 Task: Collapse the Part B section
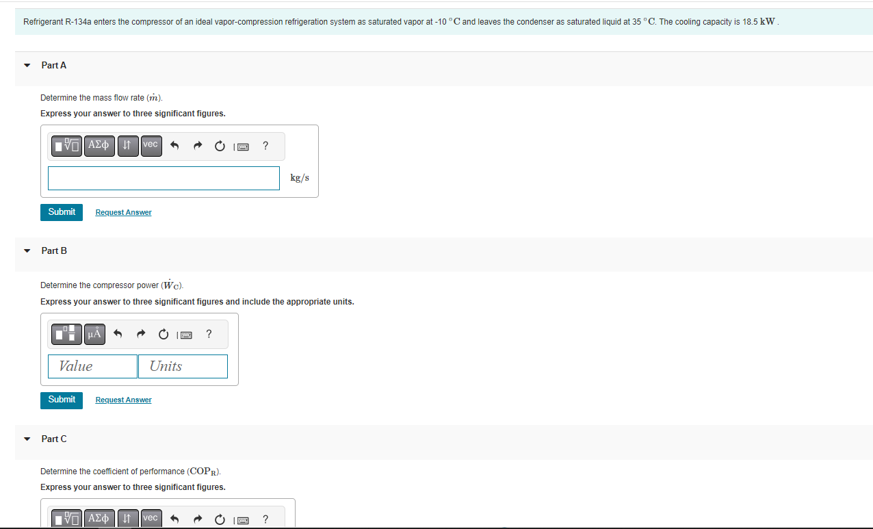point(27,251)
